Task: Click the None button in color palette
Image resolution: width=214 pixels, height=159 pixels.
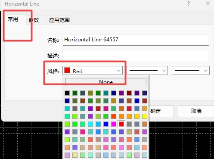Action: point(106,82)
